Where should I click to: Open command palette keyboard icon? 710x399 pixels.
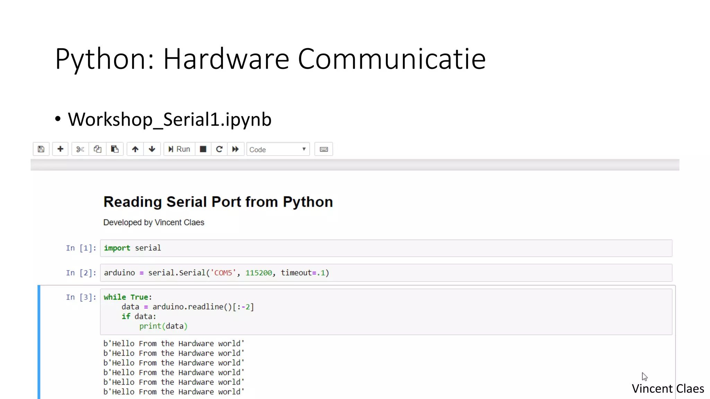click(x=324, y=149)
